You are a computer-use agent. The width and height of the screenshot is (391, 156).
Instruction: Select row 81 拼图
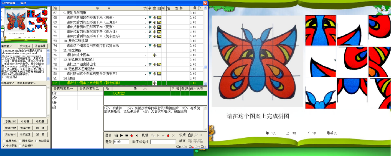tap(128, 78)
